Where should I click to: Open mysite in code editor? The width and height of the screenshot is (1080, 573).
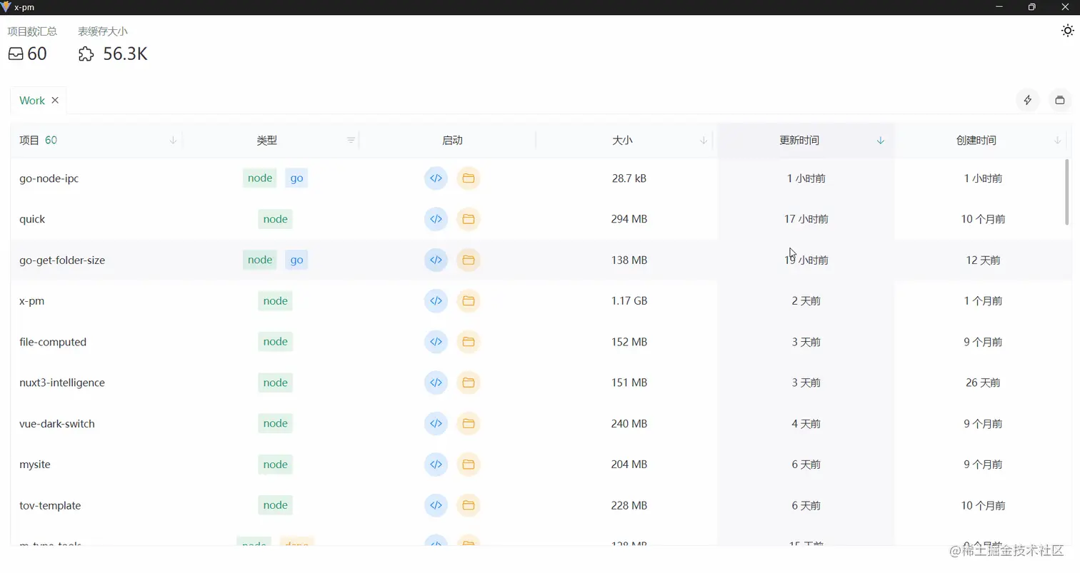click(436, 465)
